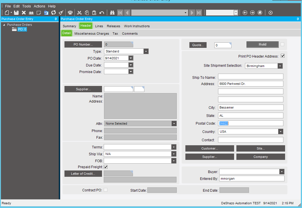Click the New document toolbar icon
The height and width of the screenshot is (208, 302).
click(x=7, y=13)
